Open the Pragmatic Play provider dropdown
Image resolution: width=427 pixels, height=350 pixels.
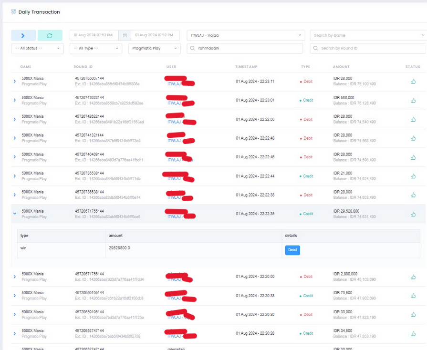(154, 48)
